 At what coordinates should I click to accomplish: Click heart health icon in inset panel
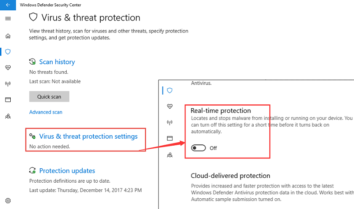click(x=170, y=106)
